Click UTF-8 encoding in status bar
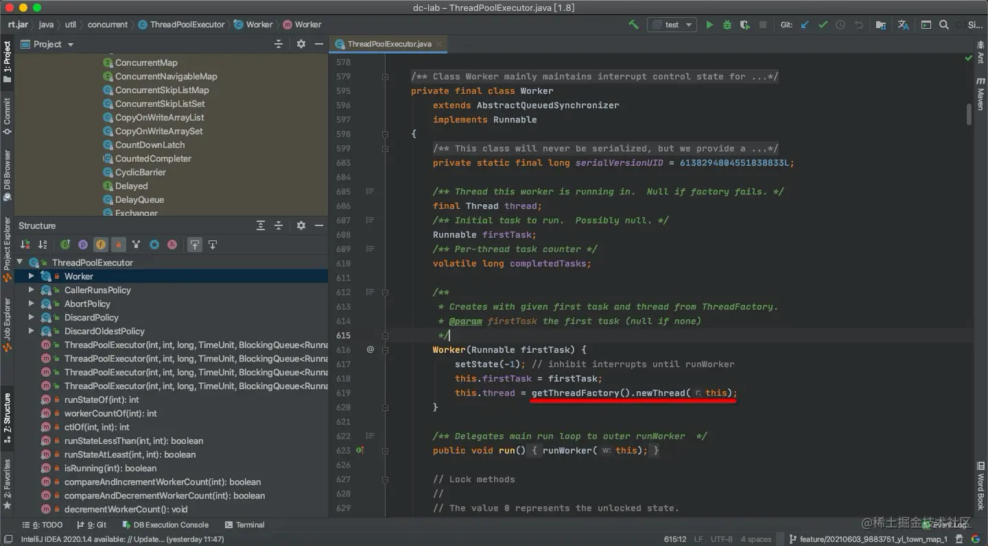 coord(721,539)
